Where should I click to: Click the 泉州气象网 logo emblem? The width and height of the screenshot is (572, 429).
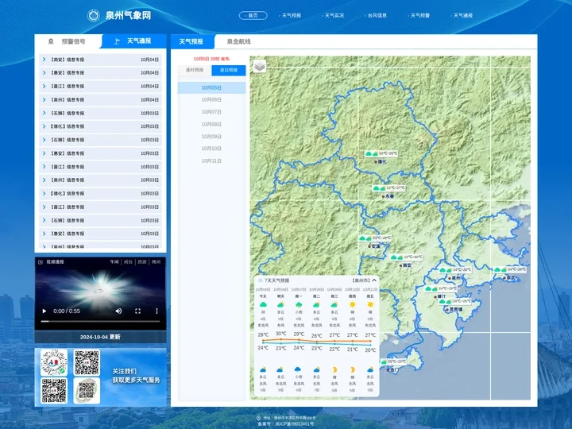pos(94,16)
